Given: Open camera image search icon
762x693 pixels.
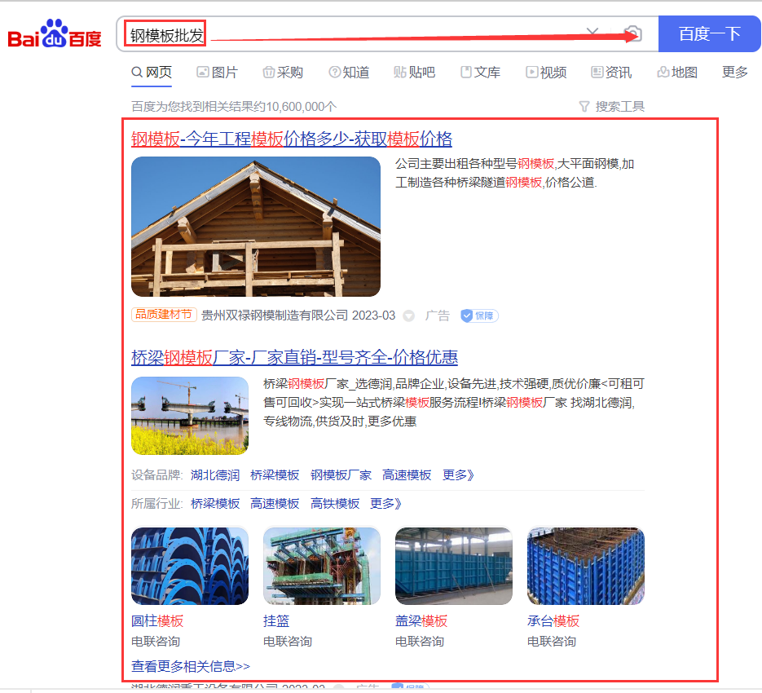Looking at the screenshot, I should tap(633, 34).
